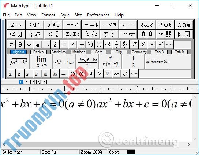Image resolution: width=199 pixels, height=155 pixels.
Task: Open the File menu
Action: pyautogui.click(x=6, y=15)
